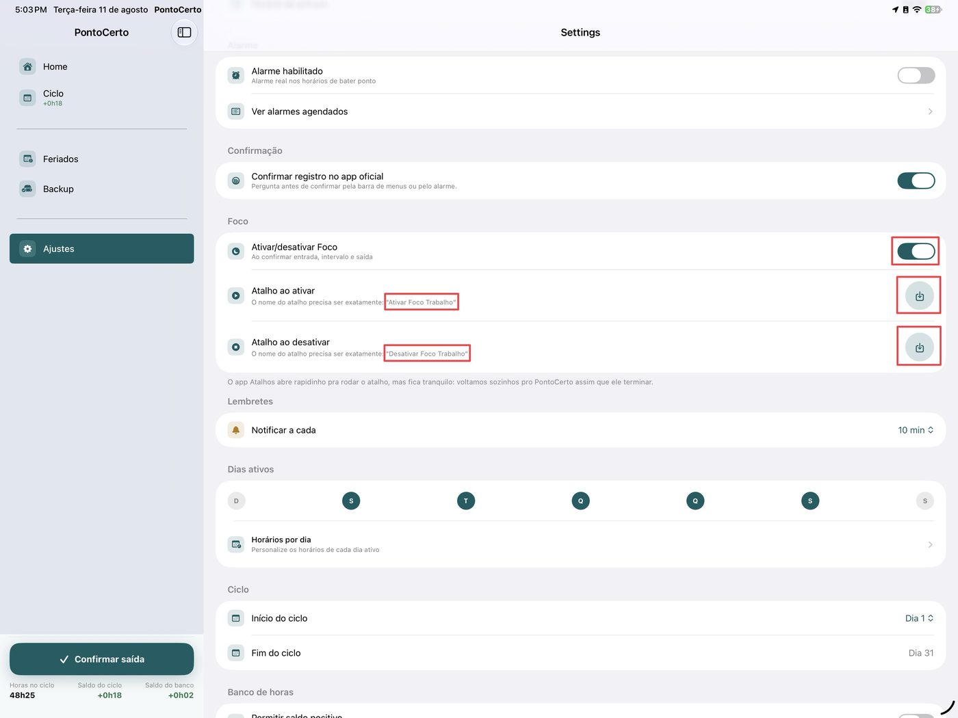The width and height of the screenshot is (958, 718).
Task: Click the Backup icon in sidebar
Action: tap(27, 189)
